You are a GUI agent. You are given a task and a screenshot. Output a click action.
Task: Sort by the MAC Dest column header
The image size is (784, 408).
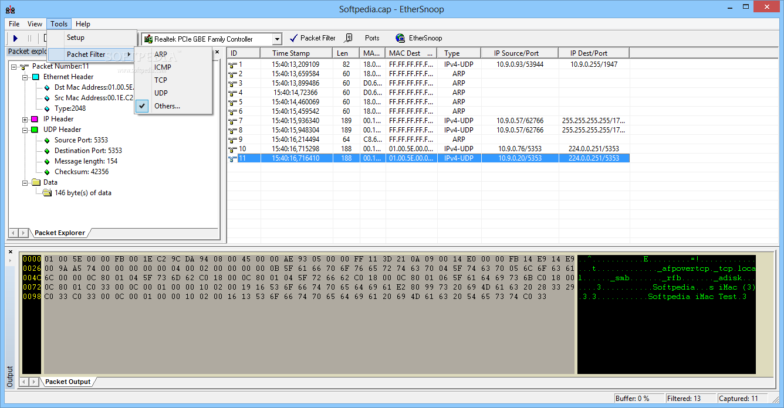tap(411, 53)
